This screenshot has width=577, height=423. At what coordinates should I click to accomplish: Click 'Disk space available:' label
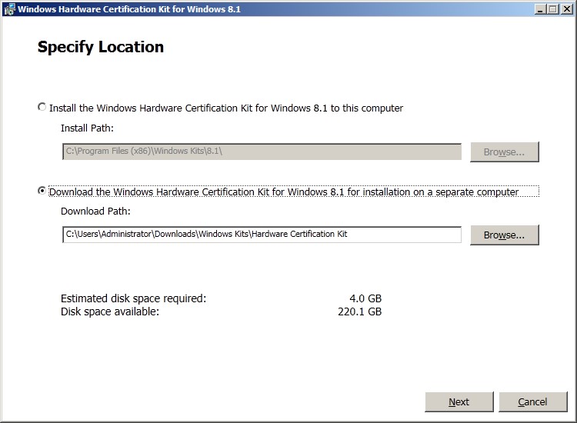point(110,311)
